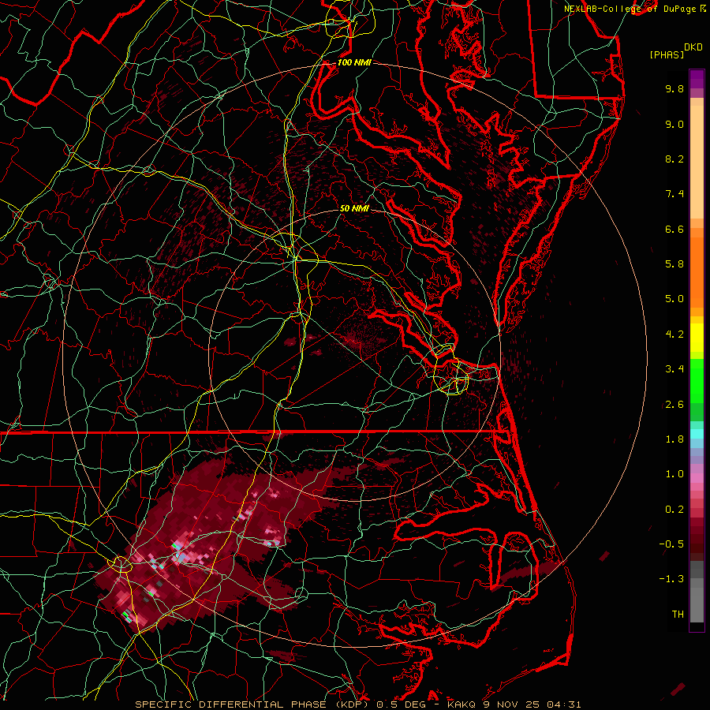This screenshot has width=710, height=710.
Task: Click the DKD legend title
Action: [693, 47]
